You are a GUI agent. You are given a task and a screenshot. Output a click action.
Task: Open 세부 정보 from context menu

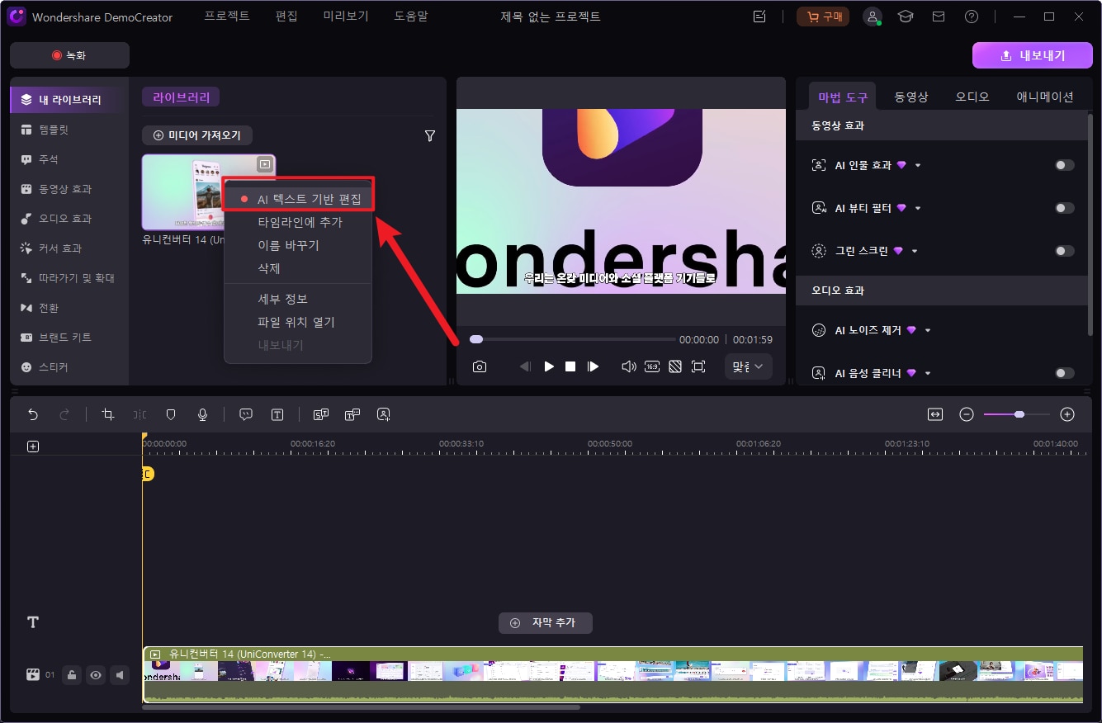tap(298, 299)
